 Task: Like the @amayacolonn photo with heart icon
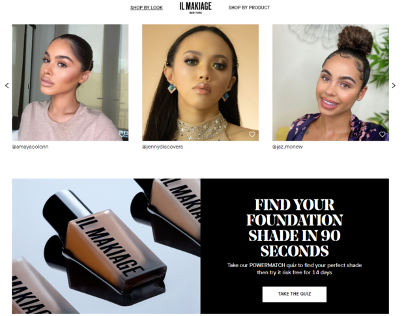tap(122, 134)
